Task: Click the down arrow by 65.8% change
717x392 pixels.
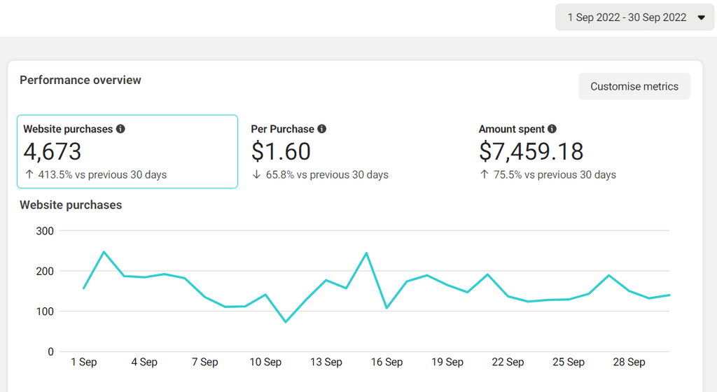Action: tap(256, 174)
